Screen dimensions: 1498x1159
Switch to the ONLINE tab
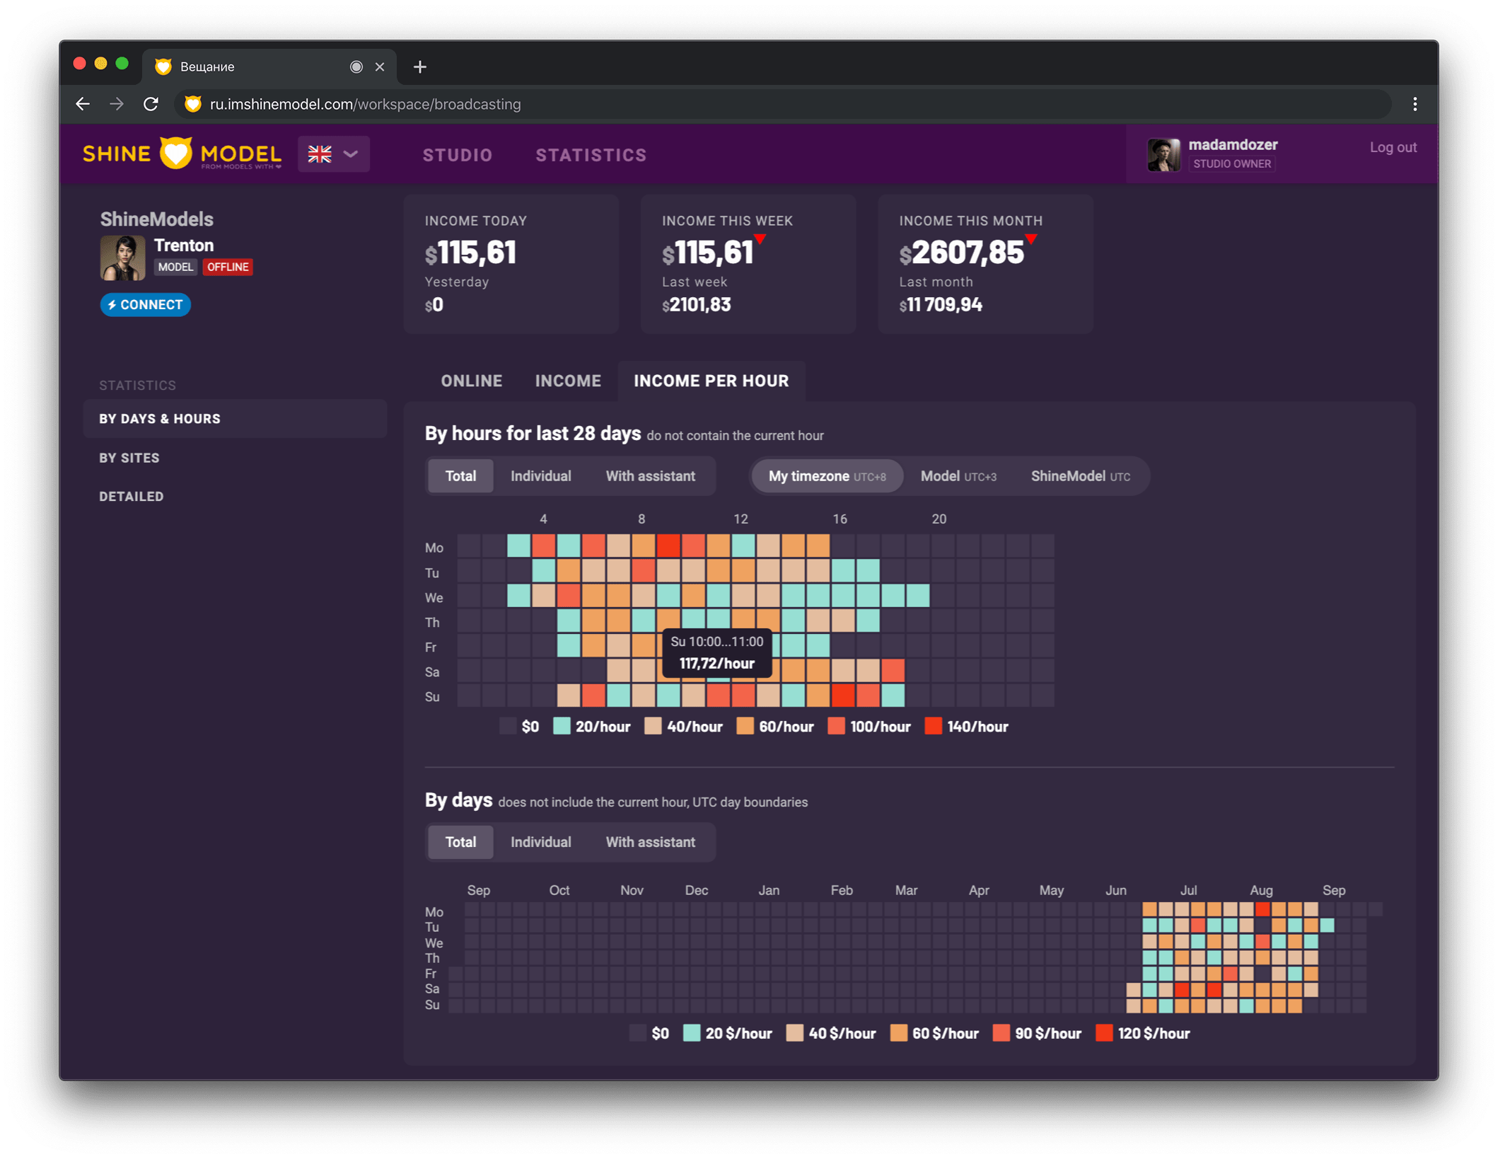tap(472, 381)
